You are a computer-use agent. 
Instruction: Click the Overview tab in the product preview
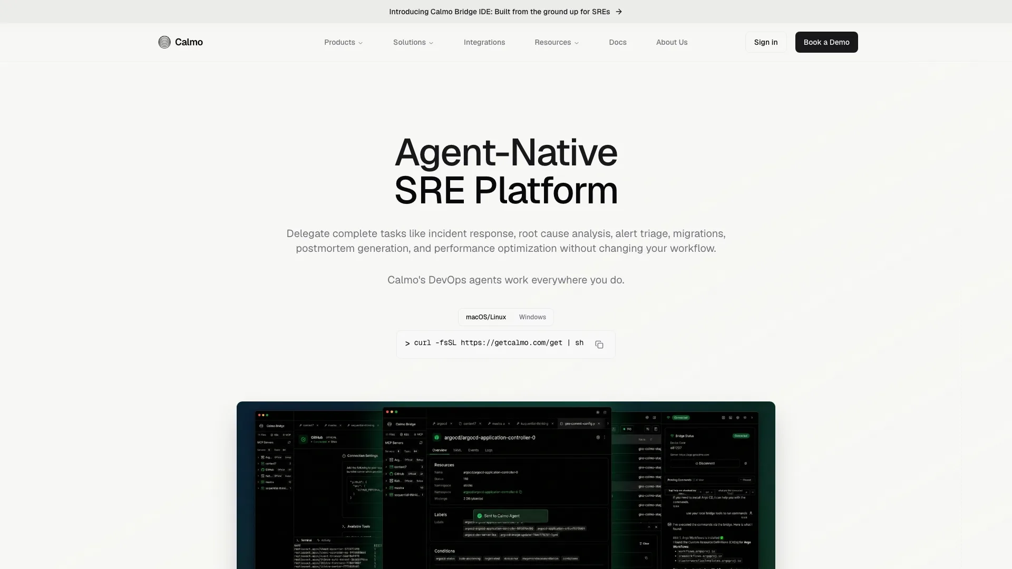pyautogui.click(x=440, y=450)
